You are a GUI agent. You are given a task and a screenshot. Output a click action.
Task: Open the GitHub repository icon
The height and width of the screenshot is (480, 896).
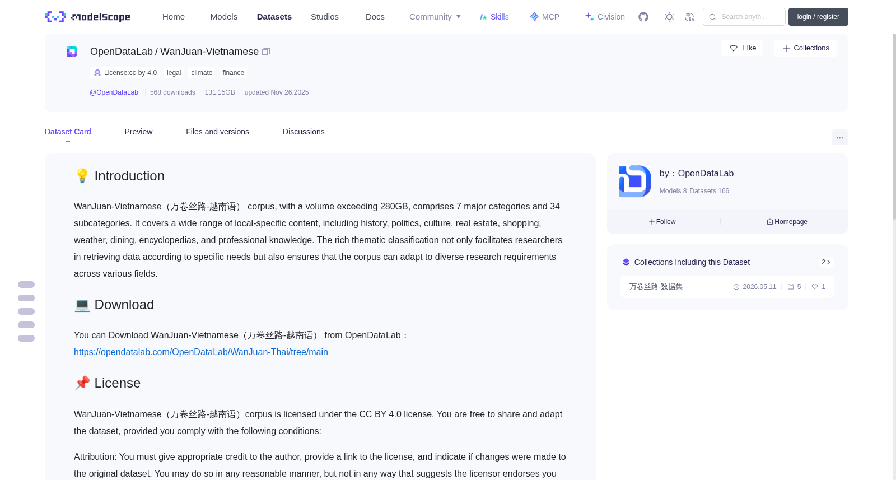(x=643, y=17)
